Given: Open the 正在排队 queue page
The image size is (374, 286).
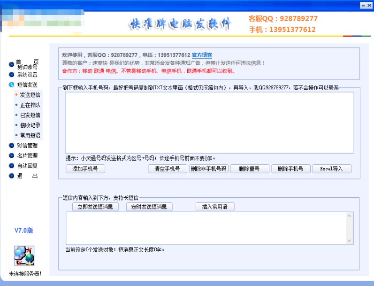Looking at the screenshot, I should pos(30,105).
